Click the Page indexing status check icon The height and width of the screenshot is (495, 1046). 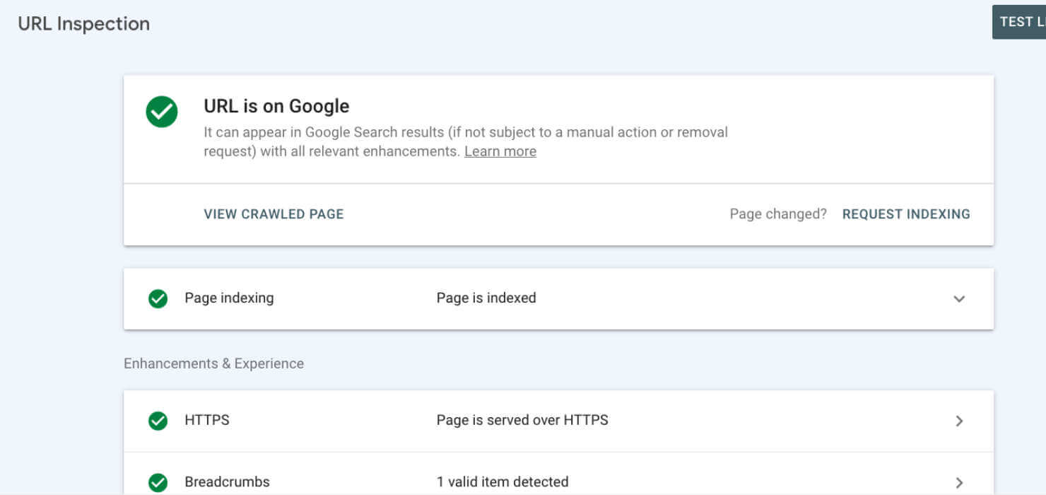point(158,298)
